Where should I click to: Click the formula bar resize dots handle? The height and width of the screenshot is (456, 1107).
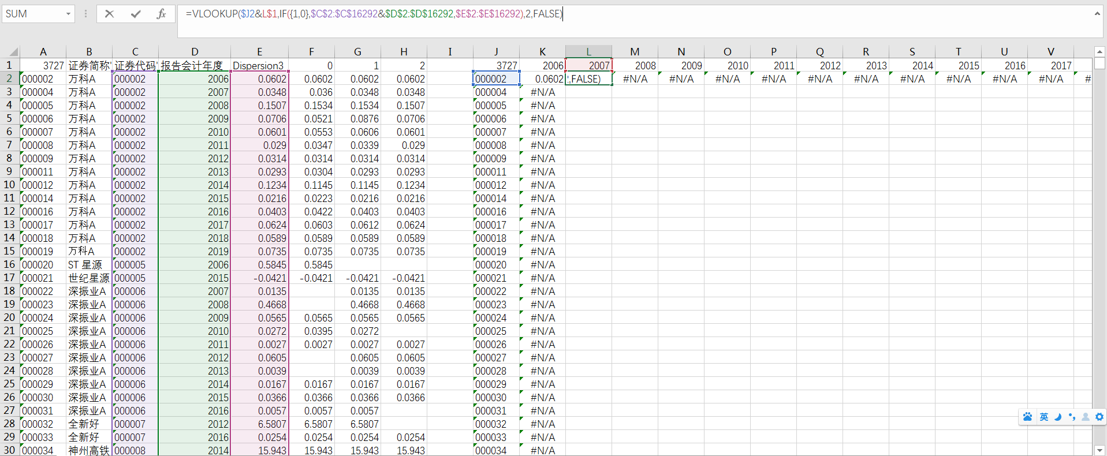point(85,14)
